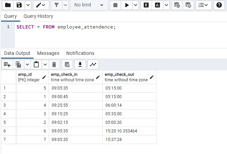227x154 pixels.
Task: Open the Graph Visualiser icon
Action: [x=93, y=64]
